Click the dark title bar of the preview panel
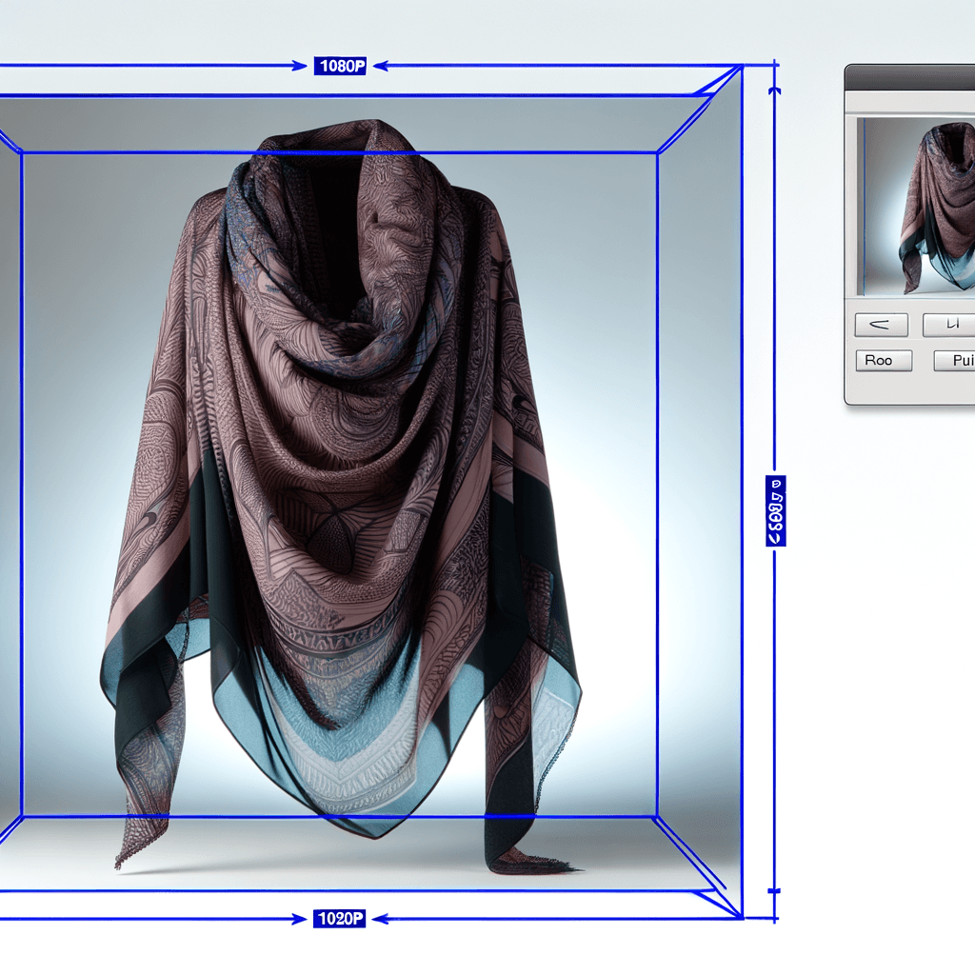This screenshot has height=975, width=975. click(x=914, y=76)
